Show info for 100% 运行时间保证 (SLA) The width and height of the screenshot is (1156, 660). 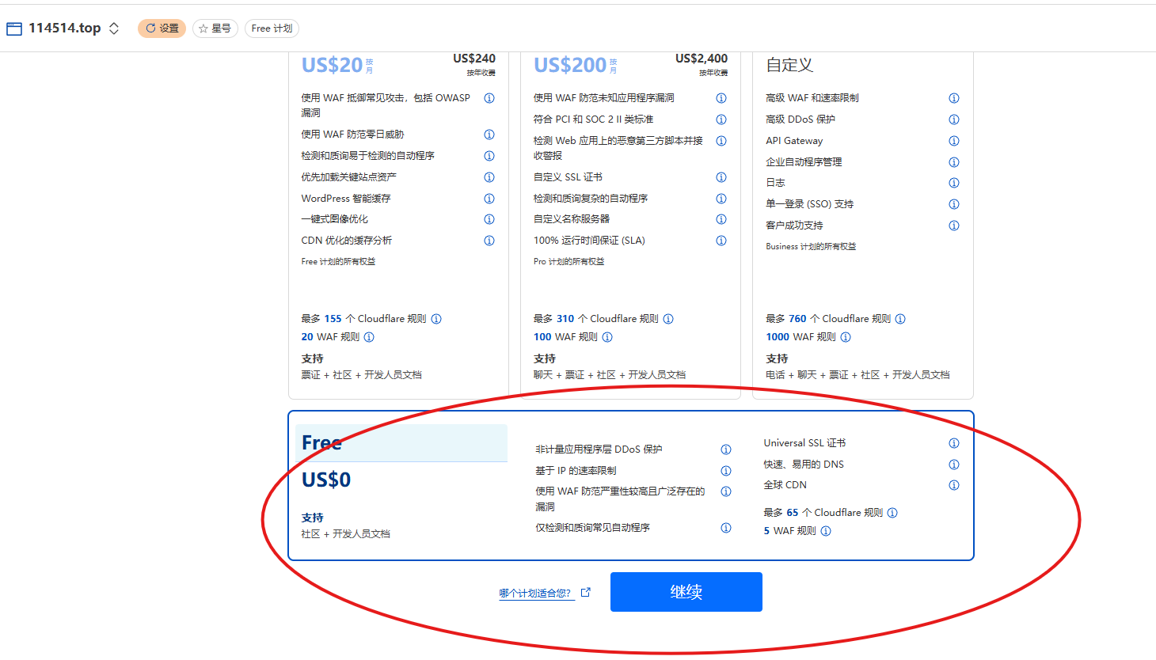(721, 241)
